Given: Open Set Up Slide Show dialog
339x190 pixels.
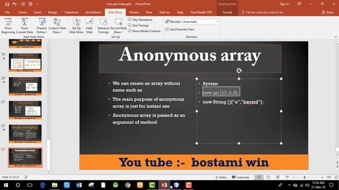Looking at the screenshot, I should tap(76, 26).
